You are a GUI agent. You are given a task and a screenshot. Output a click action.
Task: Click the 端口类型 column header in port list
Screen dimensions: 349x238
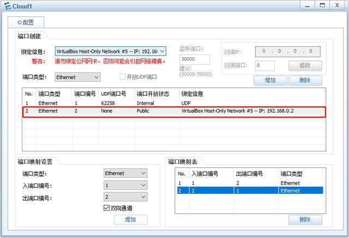pyautogui.click(x=54, y=94)
